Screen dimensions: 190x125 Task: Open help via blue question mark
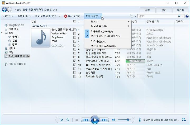(187, 16)
